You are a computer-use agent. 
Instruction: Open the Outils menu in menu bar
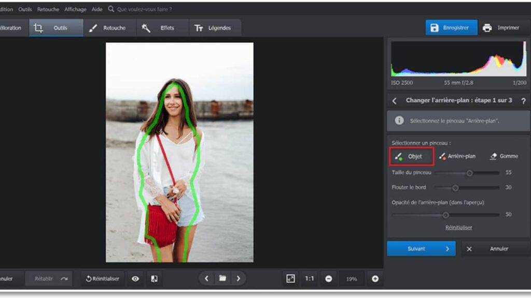click(x=25, y=9)
